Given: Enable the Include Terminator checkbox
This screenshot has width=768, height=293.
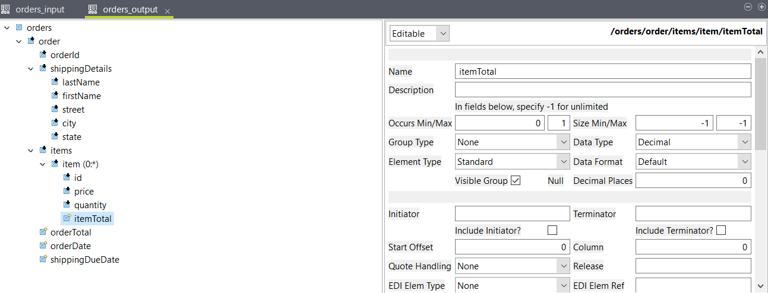Looking at the screenshot, I should coord(721,230).
